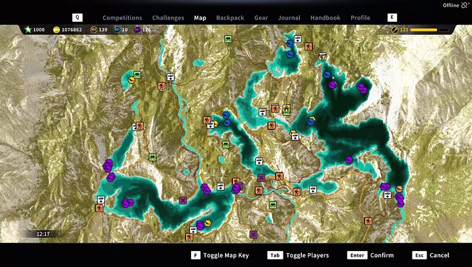Click the orange hexagon on eastern shore
Screen dimensions: 472x267
click(x=399, y=189)
